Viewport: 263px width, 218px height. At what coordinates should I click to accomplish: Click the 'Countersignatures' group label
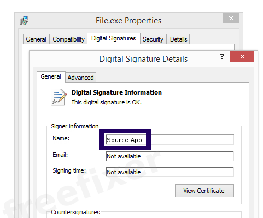click(75, 212)
